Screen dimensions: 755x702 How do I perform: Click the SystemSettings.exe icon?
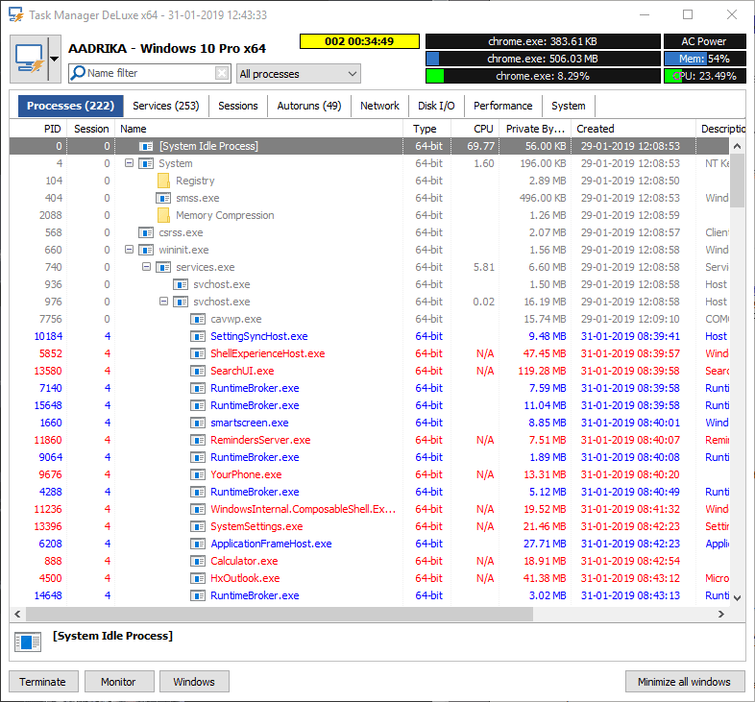(x=198, y=527)
